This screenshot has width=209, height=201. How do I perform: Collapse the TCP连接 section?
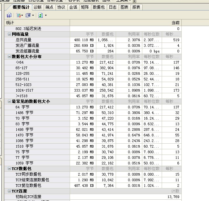point(9,191)
